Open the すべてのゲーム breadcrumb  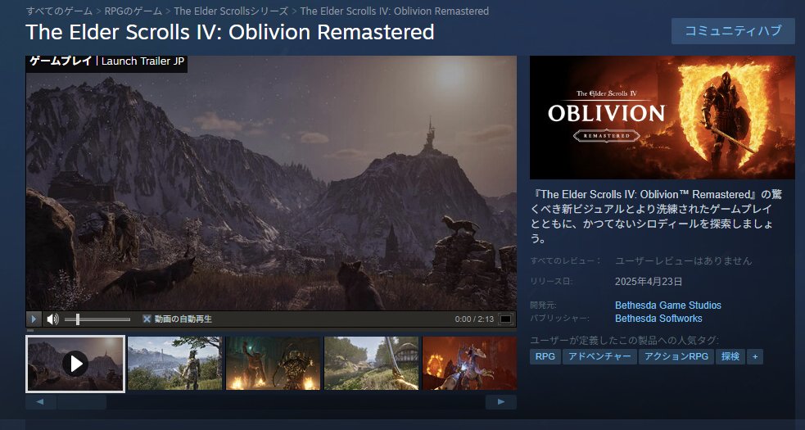pyautogui.click(x=60, y=11)
